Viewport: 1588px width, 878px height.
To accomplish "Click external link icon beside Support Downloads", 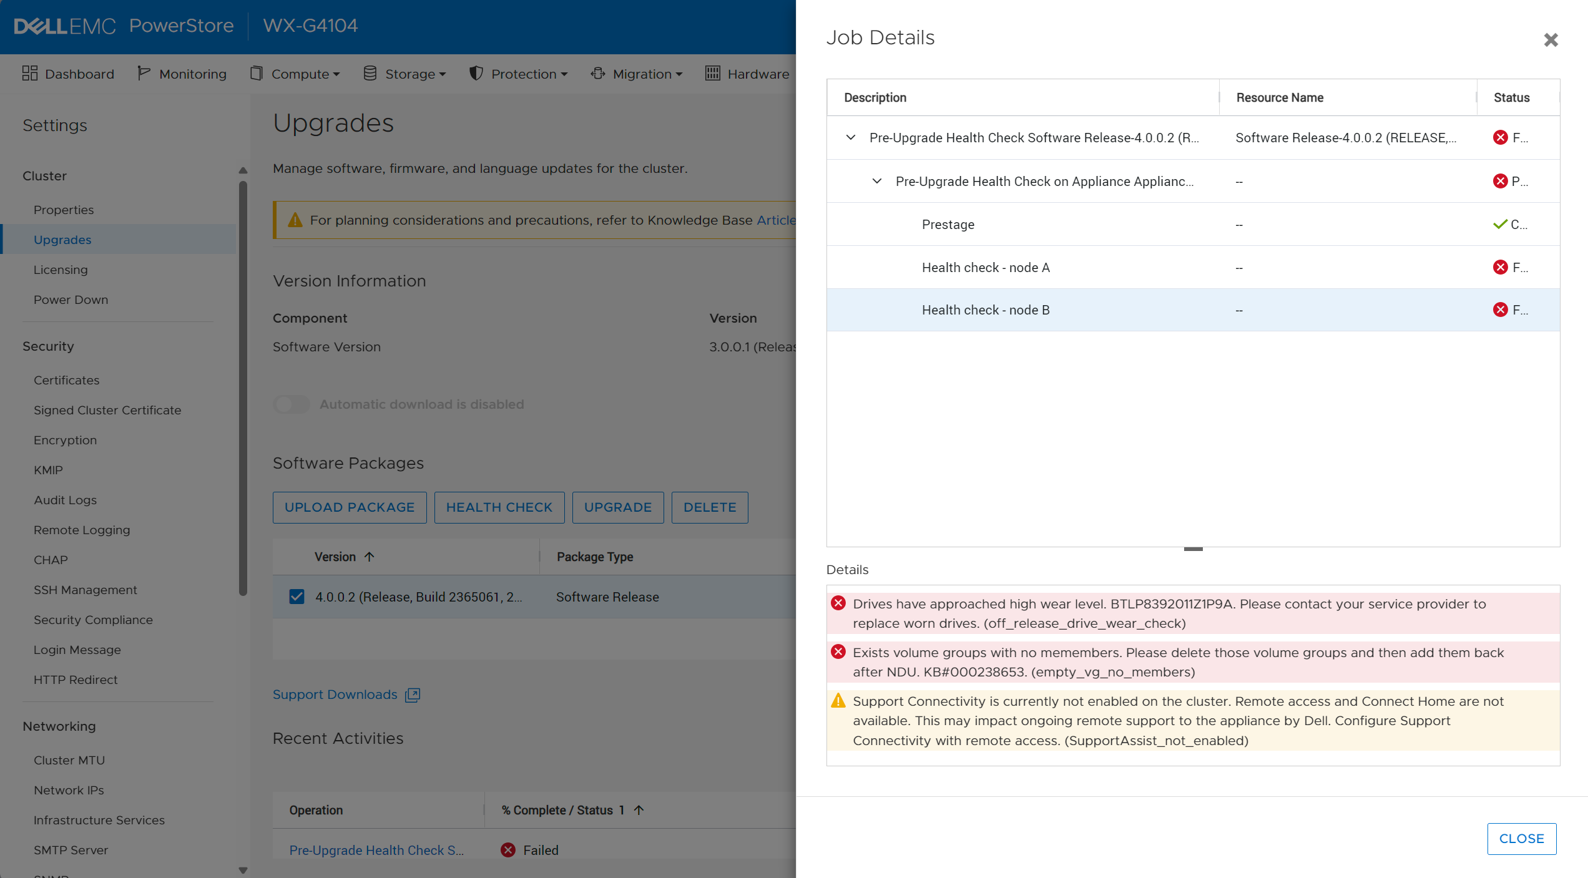I will point(413,695).
